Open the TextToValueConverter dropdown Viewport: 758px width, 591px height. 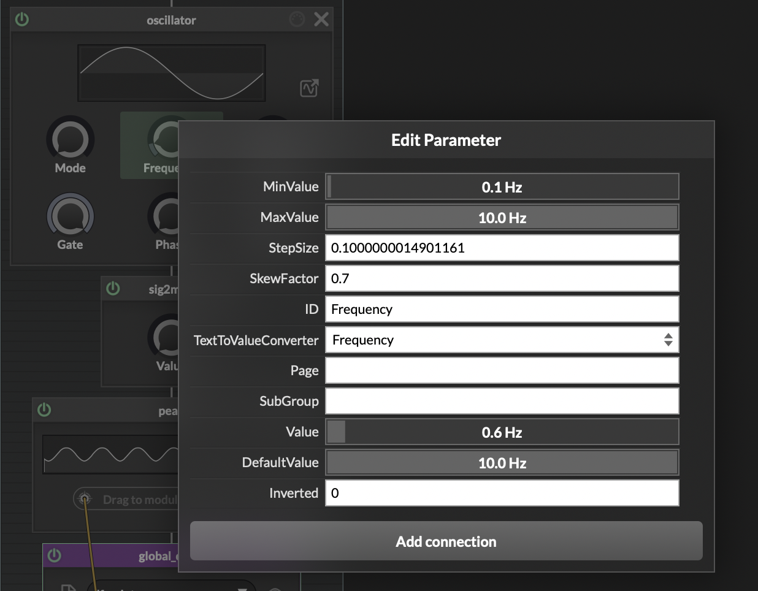point(494,340)
